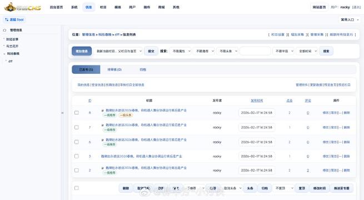Click the image icon before title in row ID 8
The image size is (364, 200).
point(102,111)
